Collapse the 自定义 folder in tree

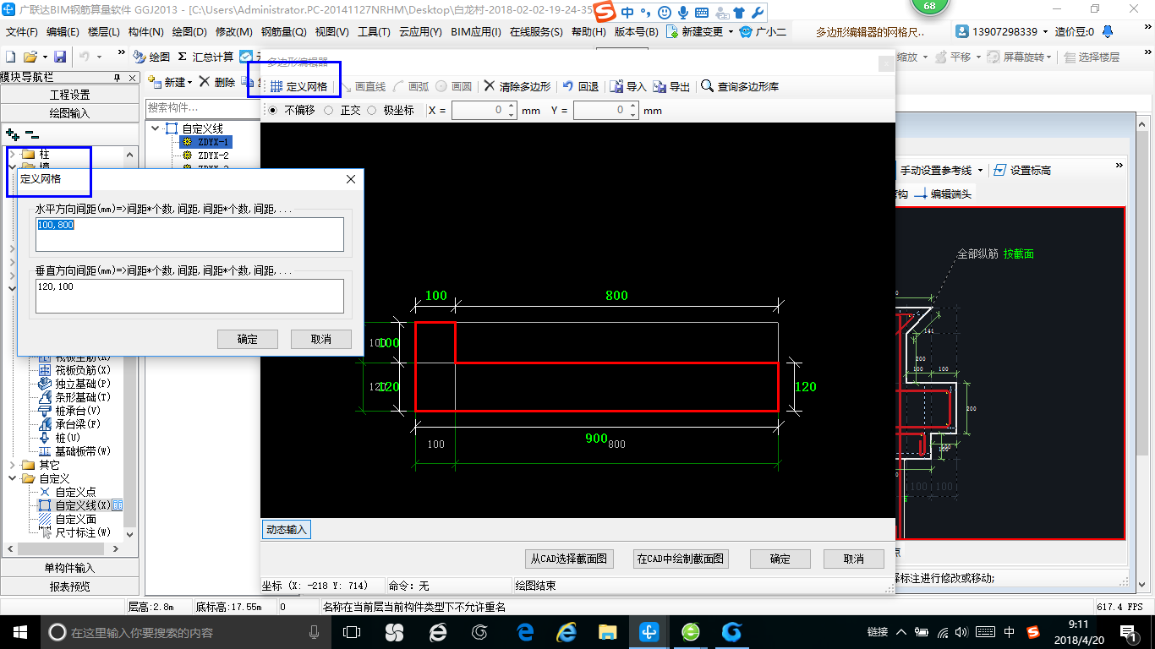pyautogui.click(x=13, y=478)
